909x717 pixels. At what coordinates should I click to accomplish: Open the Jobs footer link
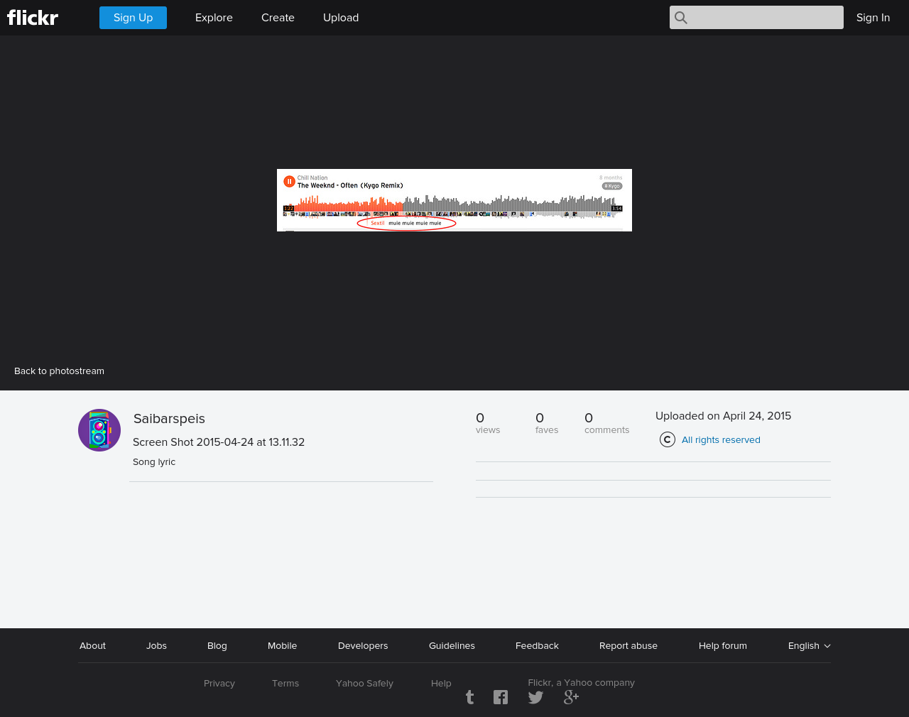pos(156,645)
